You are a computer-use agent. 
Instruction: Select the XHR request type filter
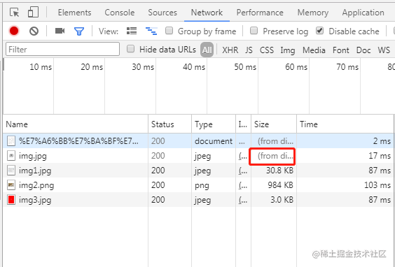[x=230, y=50]
